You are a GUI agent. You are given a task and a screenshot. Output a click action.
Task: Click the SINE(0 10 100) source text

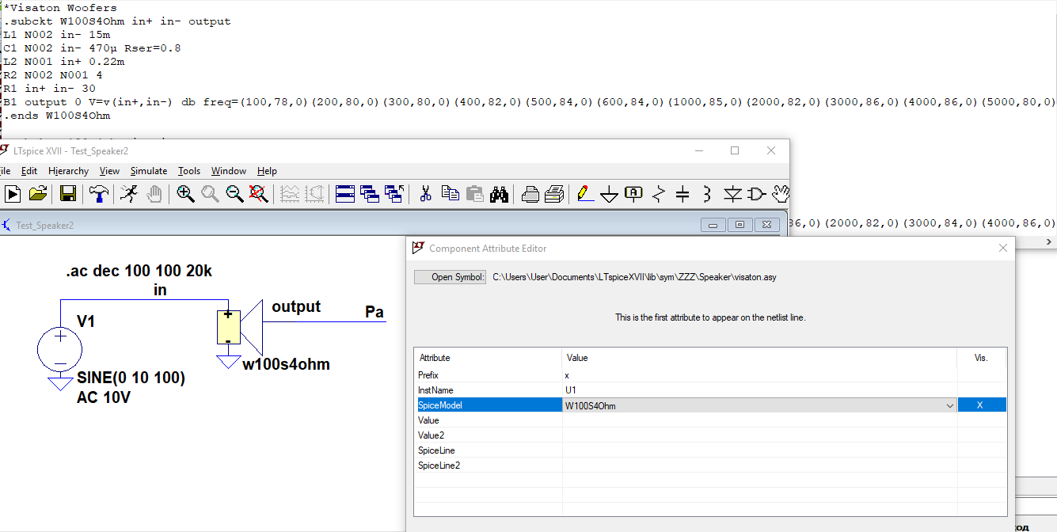[x=131, y=378]
